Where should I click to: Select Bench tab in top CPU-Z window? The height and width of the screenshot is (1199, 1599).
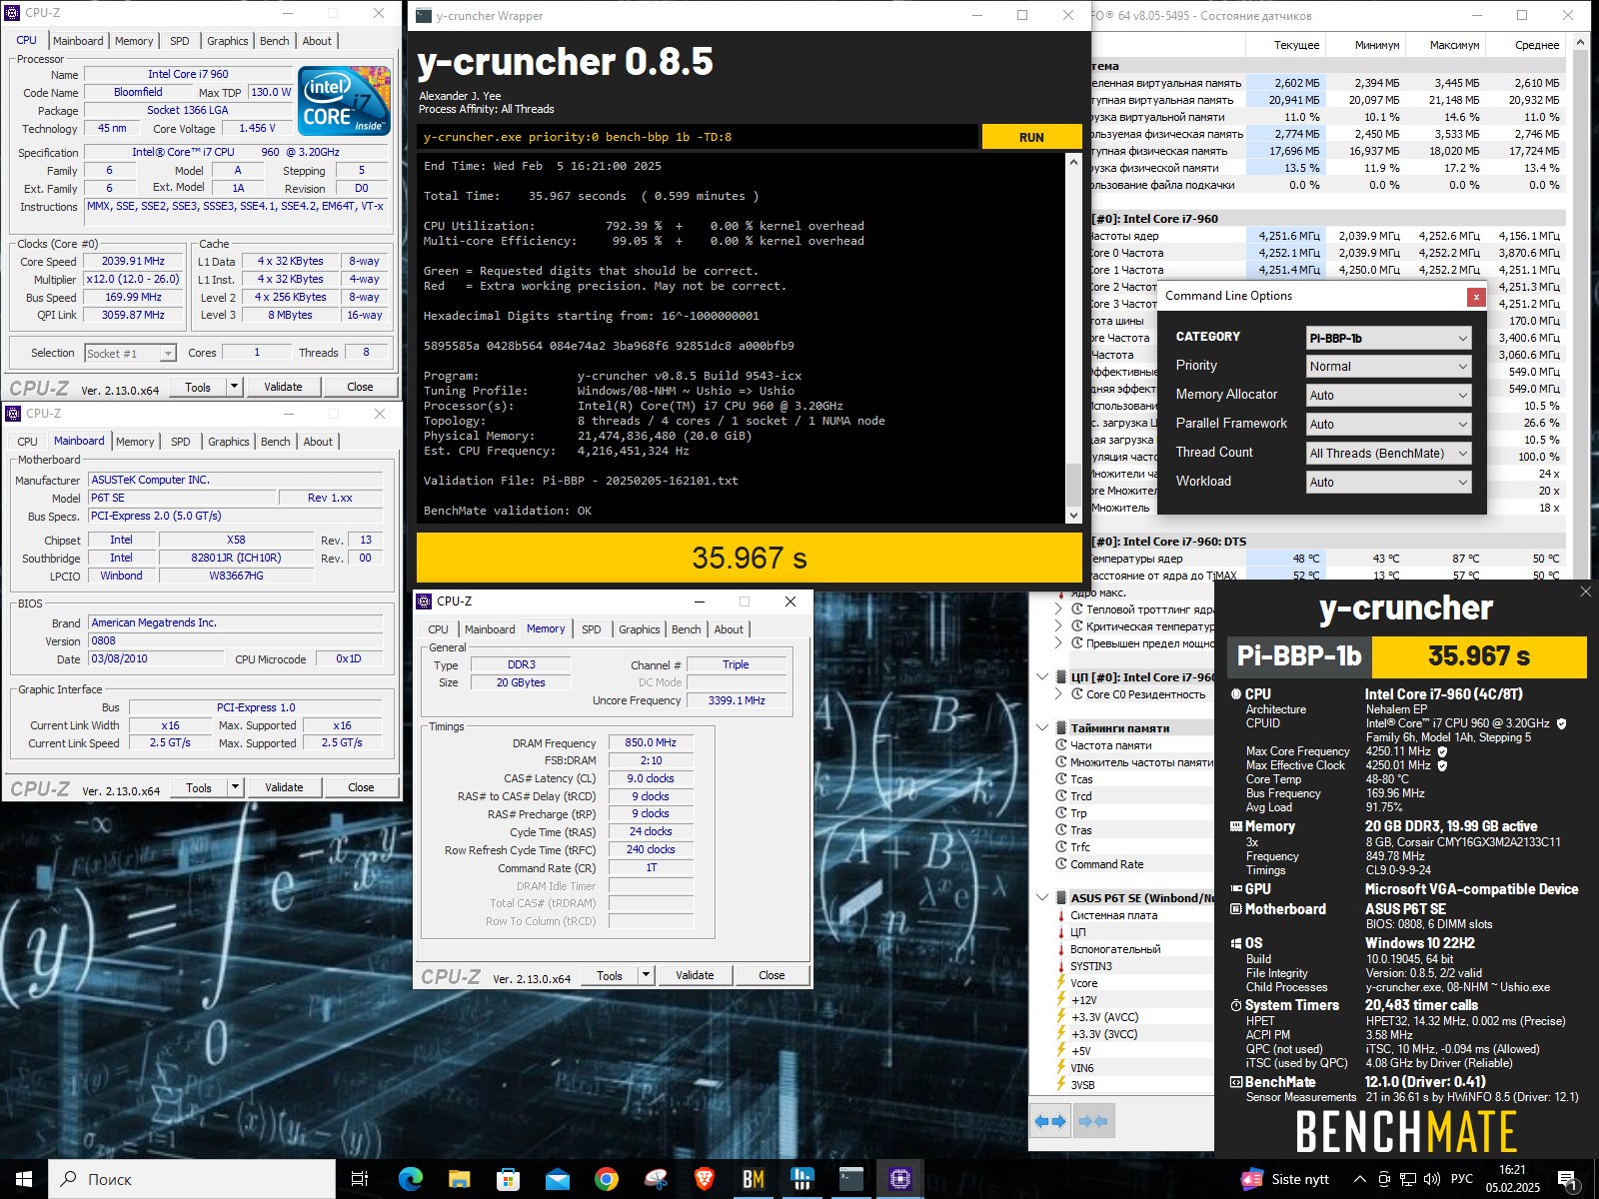point(275,41)
